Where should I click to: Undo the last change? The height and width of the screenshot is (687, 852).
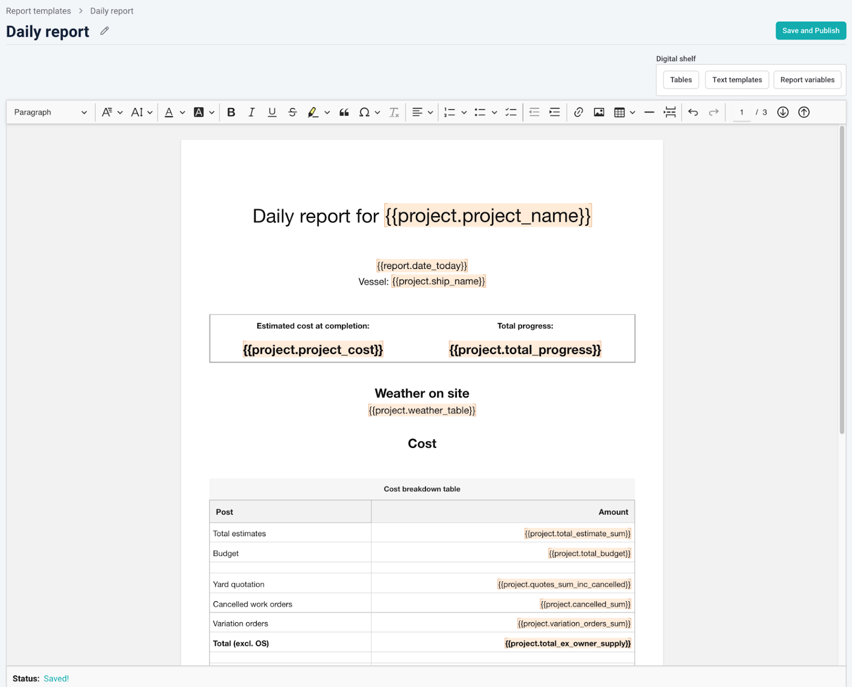click(693, 112)
